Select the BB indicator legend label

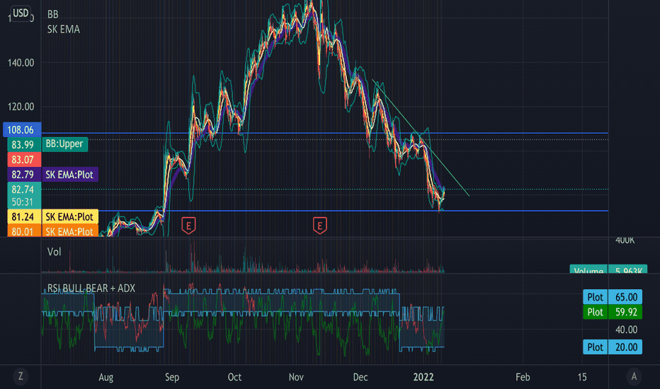pyautogui.click(x=52, y=14)
